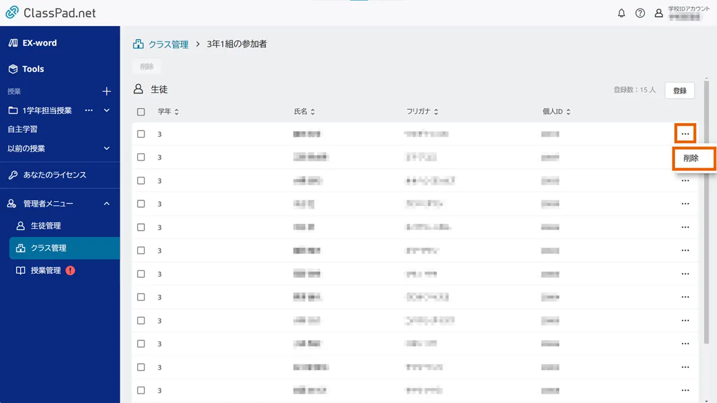This screenshot has width=717, height=403.
Task: Check the select-all checkbox in the table header
Action: tap(141, 111)
